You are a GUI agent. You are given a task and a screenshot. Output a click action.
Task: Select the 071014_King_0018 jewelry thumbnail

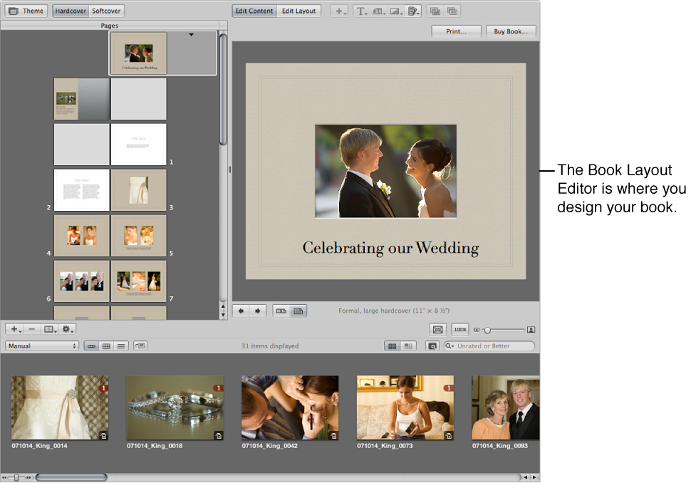point(175,407)
